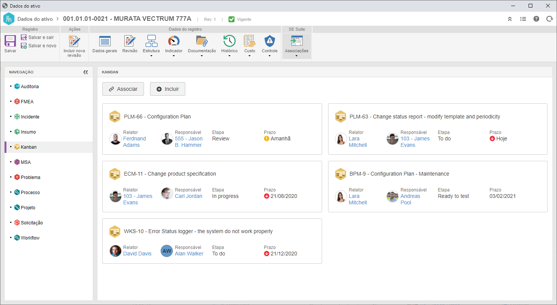Open Dados gerais section

[105, 44]
